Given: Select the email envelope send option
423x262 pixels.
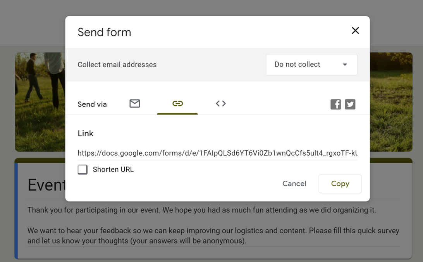Looking at the screenshot, I should (x=134, y=103).
